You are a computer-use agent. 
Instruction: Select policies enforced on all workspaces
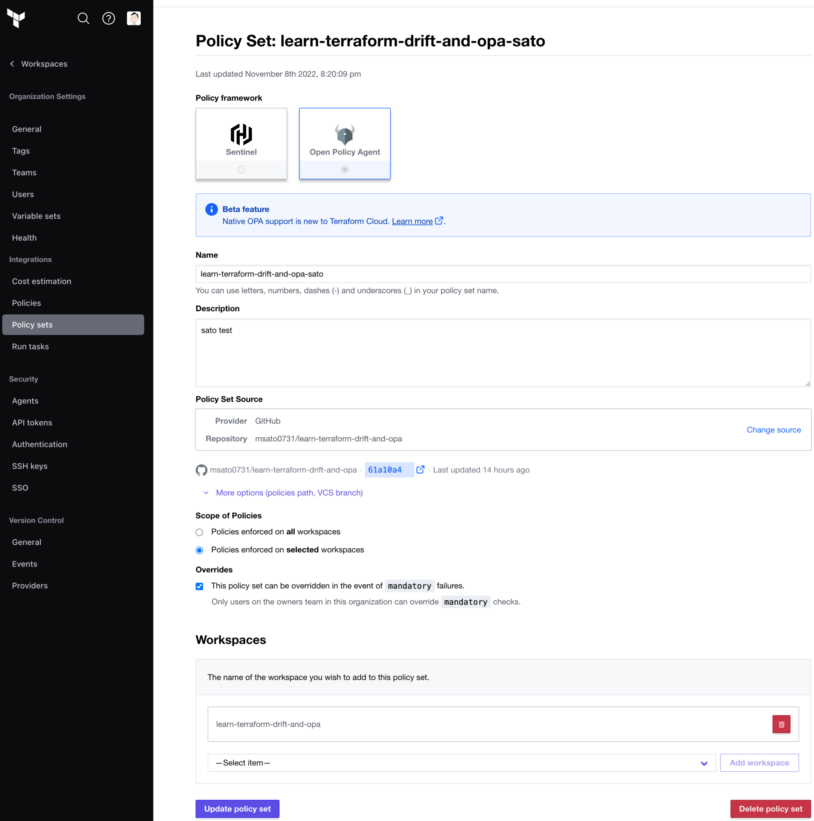click(x=199, y=532)
